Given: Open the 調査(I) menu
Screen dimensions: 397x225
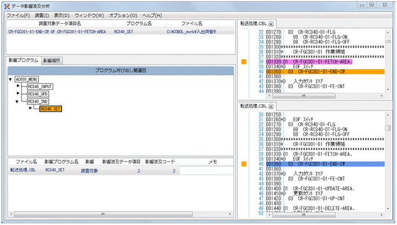Looking at the screenshot, I should coord(42,16).
